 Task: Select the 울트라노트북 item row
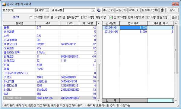click(x=50, y=52)
